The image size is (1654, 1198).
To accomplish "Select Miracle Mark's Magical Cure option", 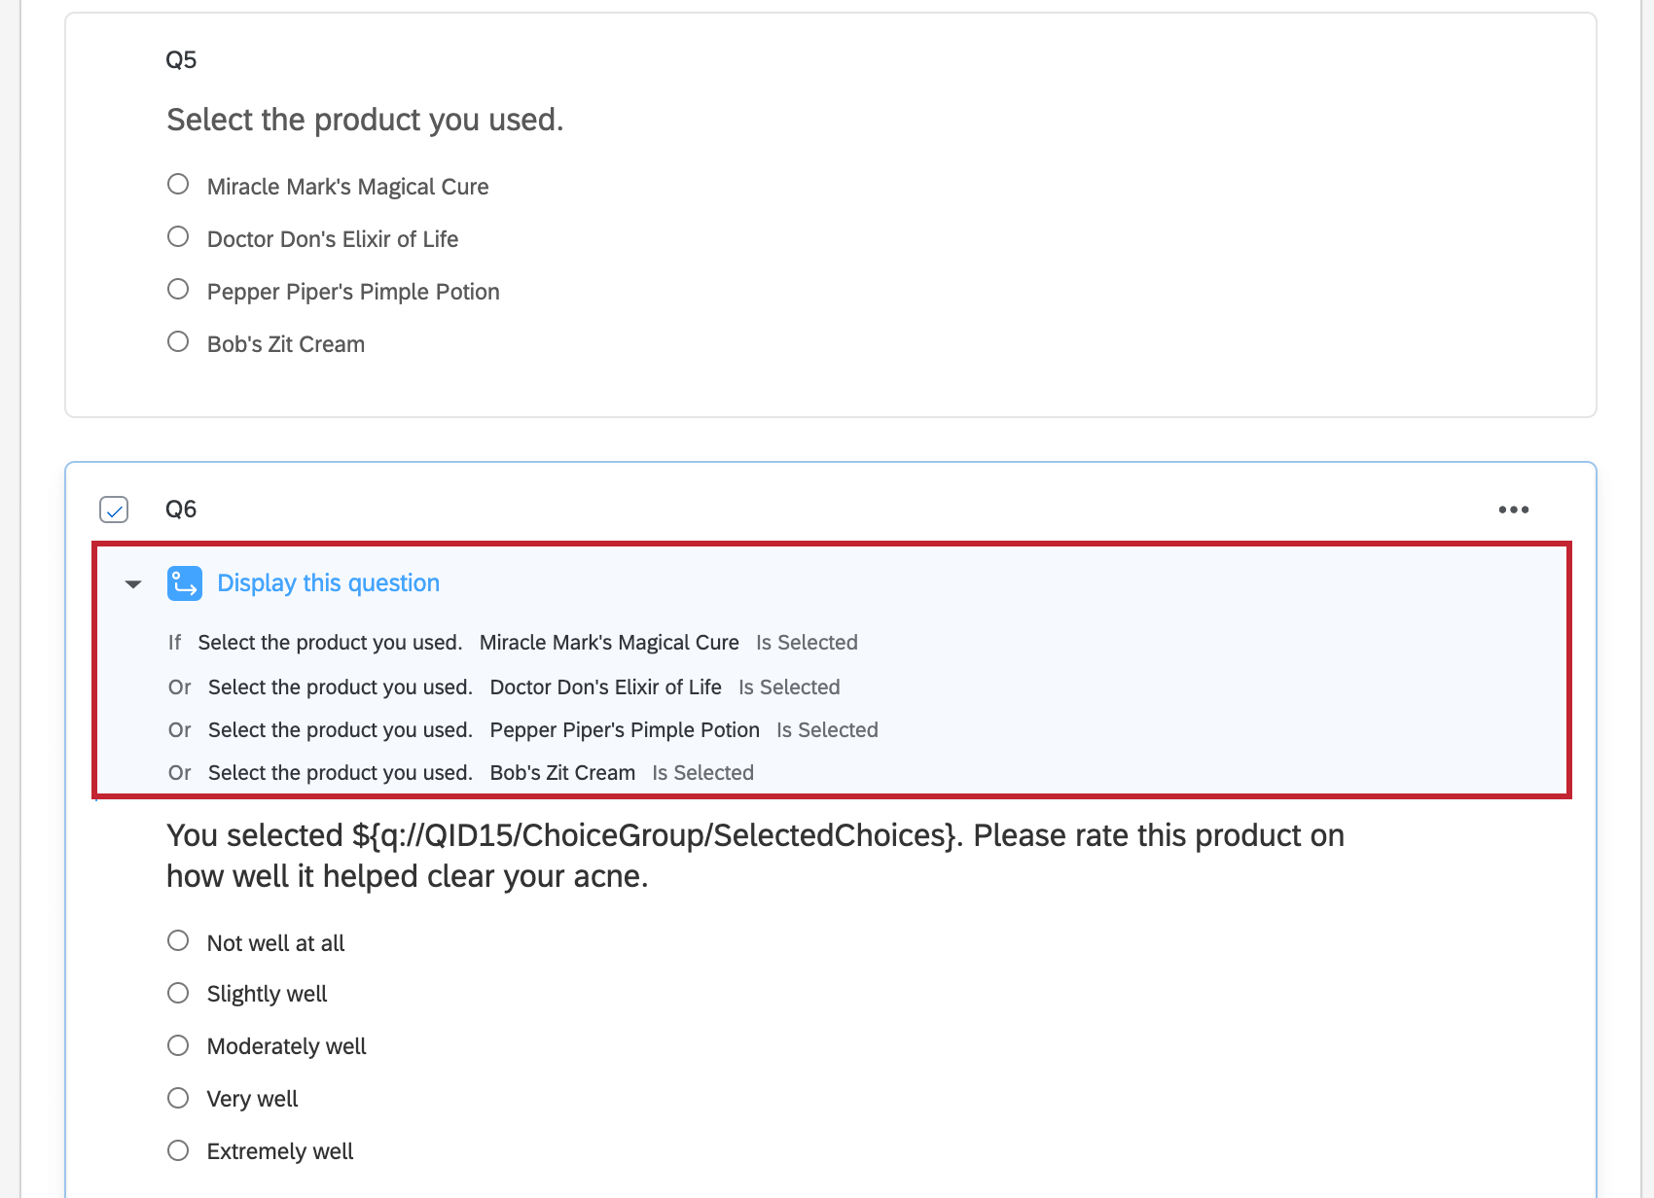I will [x=178, y=183].
